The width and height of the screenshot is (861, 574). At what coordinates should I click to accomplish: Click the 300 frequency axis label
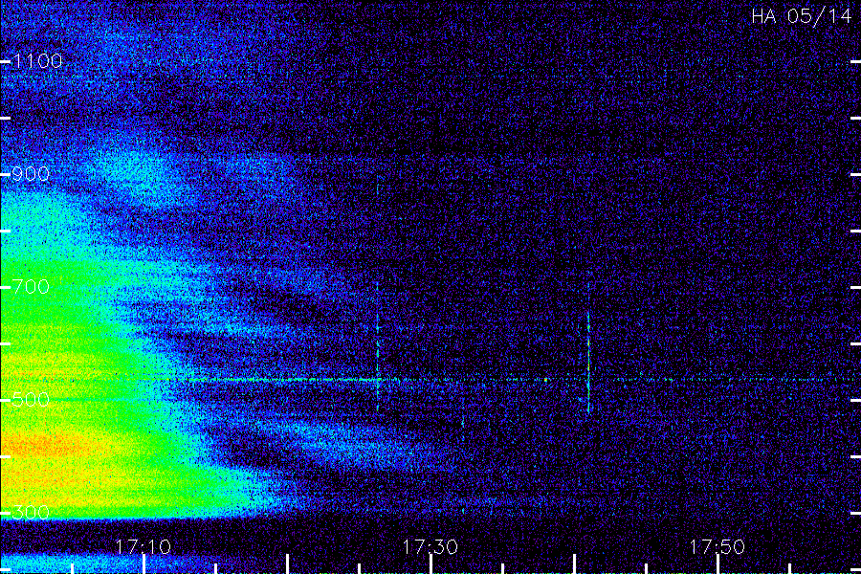pyautogui.click(x=31, y=513)
